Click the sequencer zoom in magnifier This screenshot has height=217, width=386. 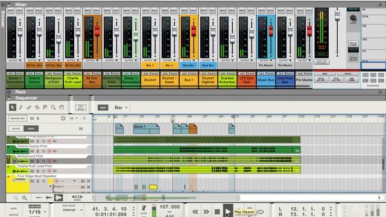click(24, 198)
